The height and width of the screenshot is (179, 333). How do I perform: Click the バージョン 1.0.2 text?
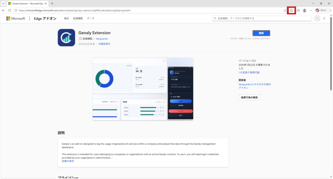247,61
